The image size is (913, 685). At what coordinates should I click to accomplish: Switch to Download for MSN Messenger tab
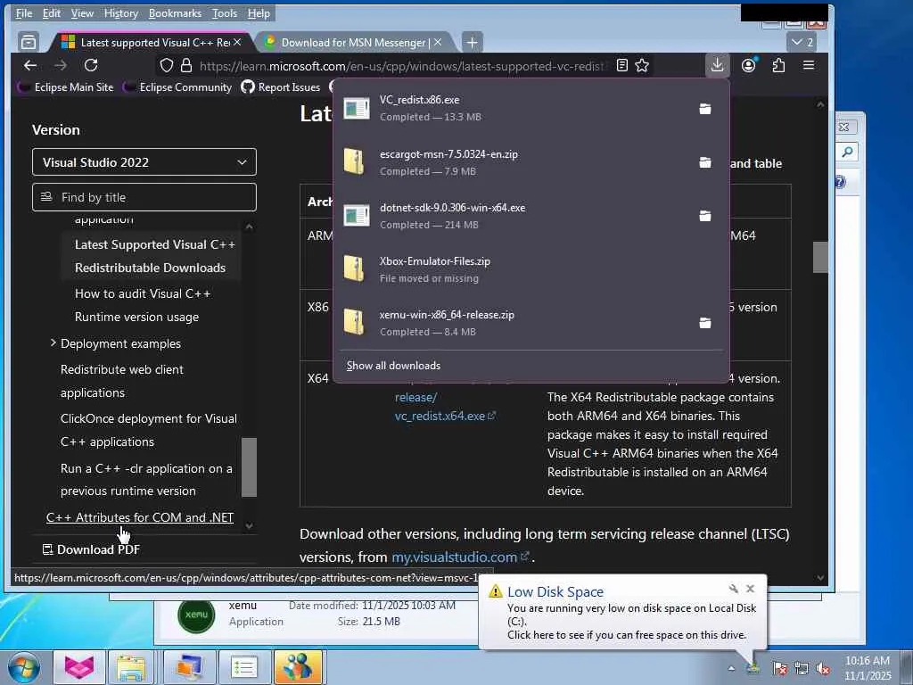coord(351,43)
